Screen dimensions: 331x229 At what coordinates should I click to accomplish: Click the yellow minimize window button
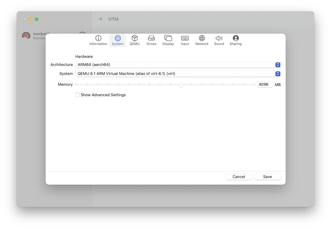tap(31, 19)
